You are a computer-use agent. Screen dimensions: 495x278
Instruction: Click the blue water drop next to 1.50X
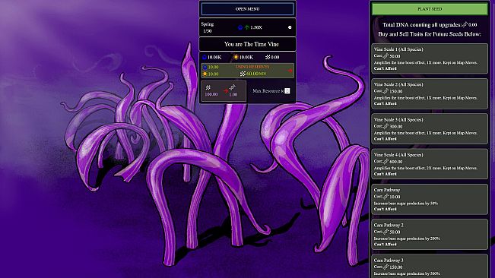pyautogui.click(x=240, y=27)
